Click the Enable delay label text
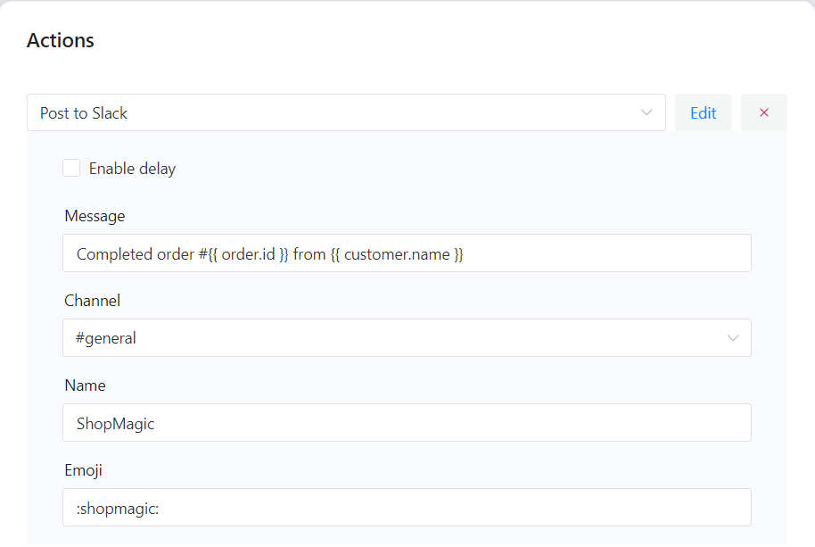815x547 pixels. coord(132,169)
